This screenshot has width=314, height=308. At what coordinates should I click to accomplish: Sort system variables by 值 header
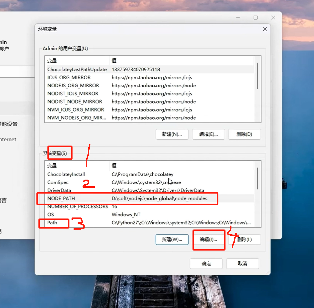click(181, 165)
